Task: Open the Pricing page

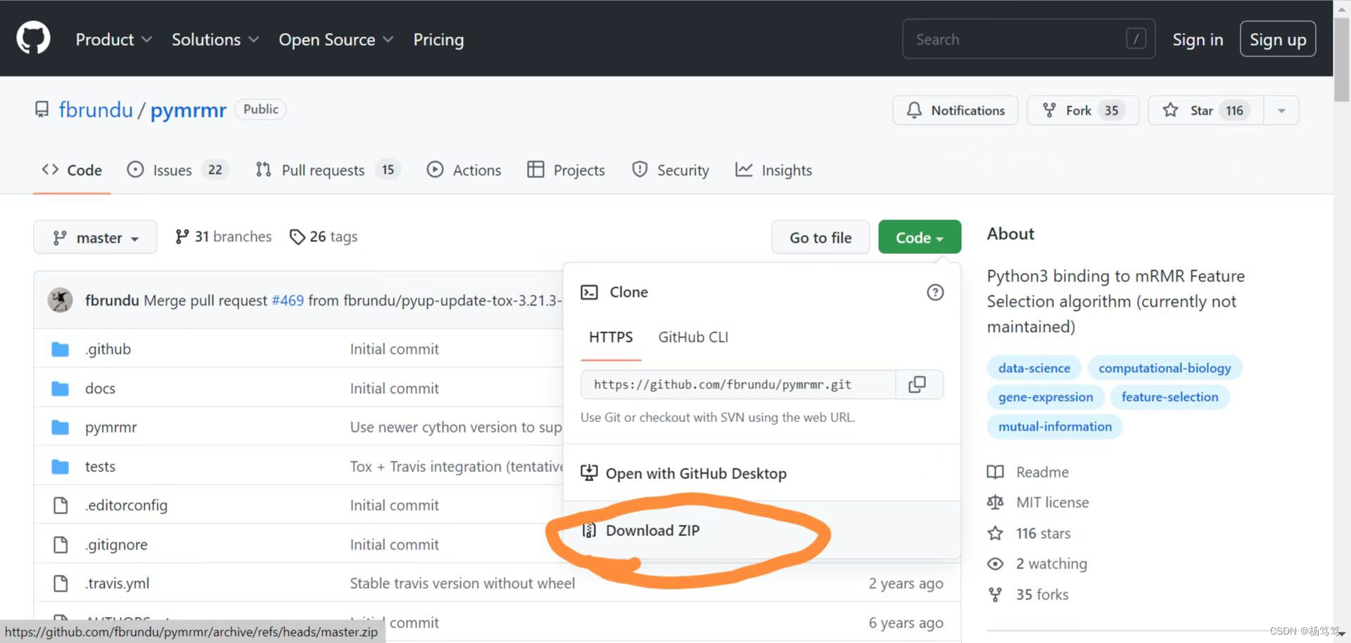Action: click(x=438, y=39)
